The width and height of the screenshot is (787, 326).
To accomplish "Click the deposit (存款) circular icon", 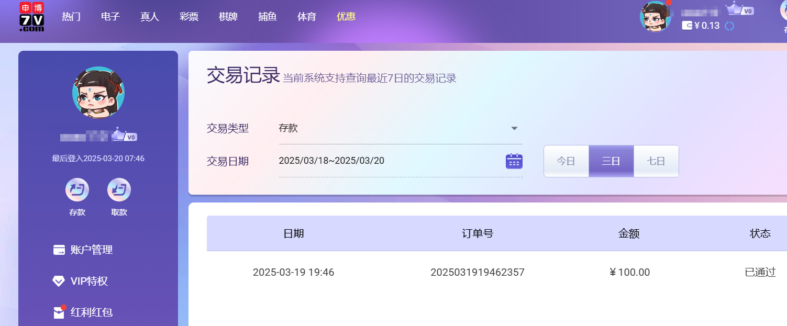I will (77, 190).
